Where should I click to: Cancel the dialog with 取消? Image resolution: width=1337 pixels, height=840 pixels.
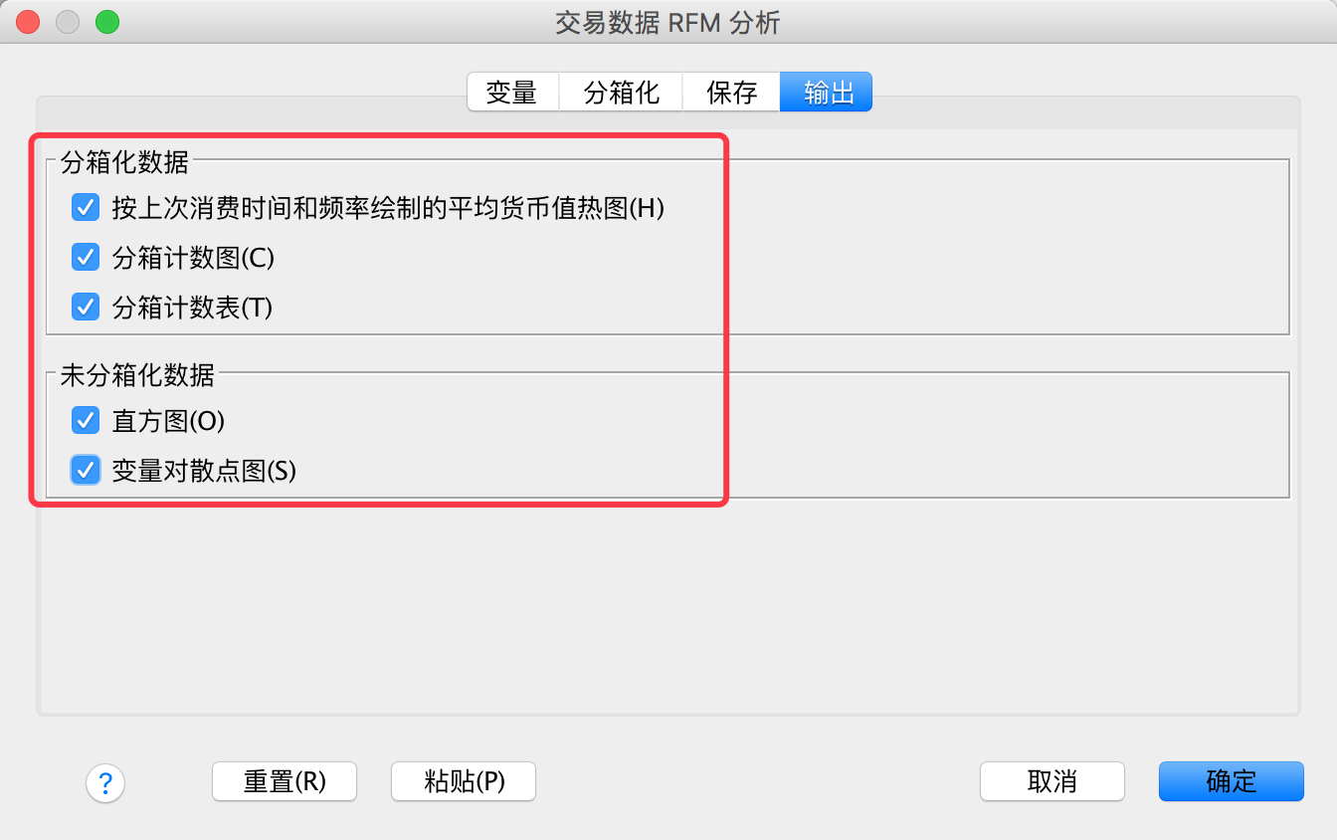pyautogui.click(x=1051, y=781)
